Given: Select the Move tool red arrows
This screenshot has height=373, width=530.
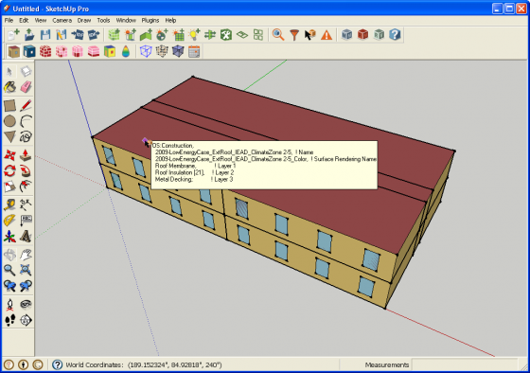Looking at the screenshot, I should [x=9, y=155].
